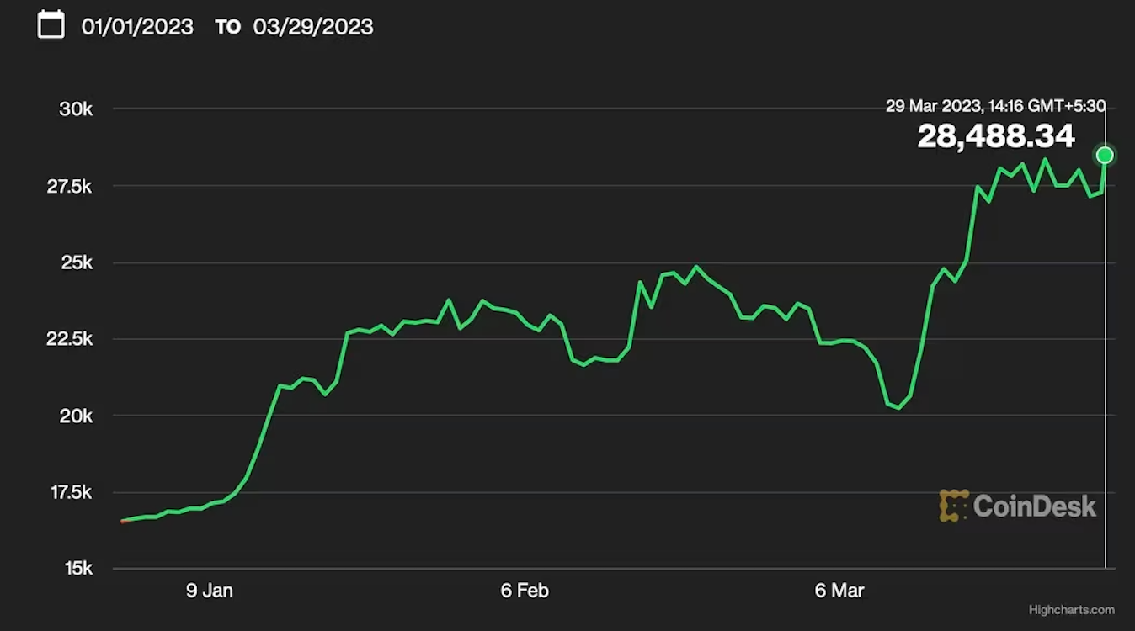Click the 9 Jan x-axis label
Image resolution: width=1135 pixels, height=631 pixels.
point(210,591)
